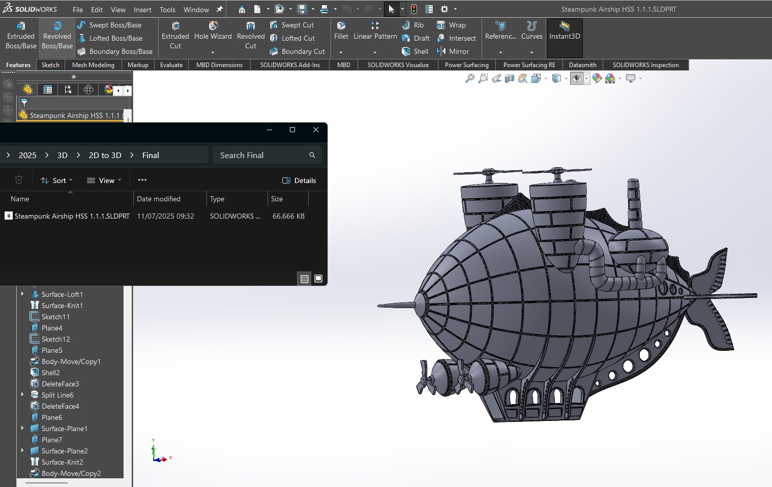Click the Zoom to Fit icon
This screenshot has height=487, width=772.
[x=469, y=79]
